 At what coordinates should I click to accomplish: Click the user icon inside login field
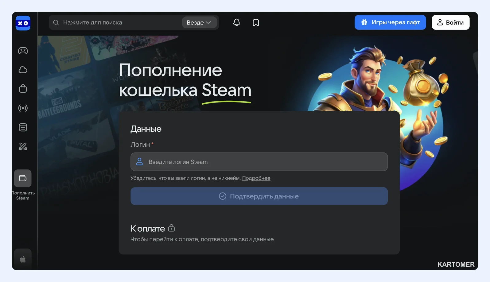pos(139,162)
